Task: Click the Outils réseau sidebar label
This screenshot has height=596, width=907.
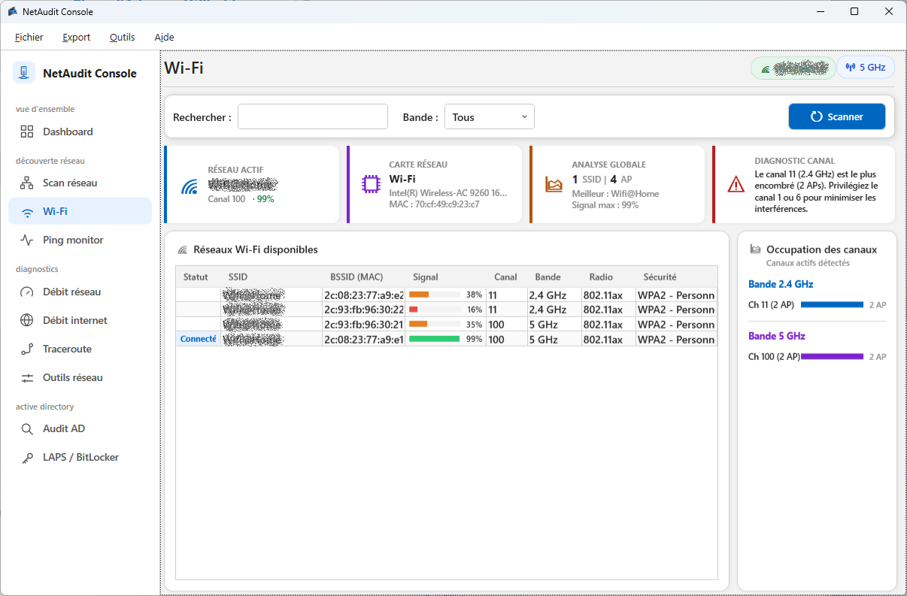Action: point(73,377)
